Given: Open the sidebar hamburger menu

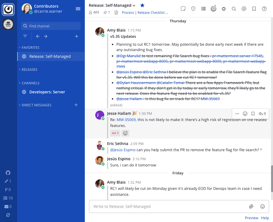Looking at the screenshot, I should pyautogui.click(x=78, y=8).
